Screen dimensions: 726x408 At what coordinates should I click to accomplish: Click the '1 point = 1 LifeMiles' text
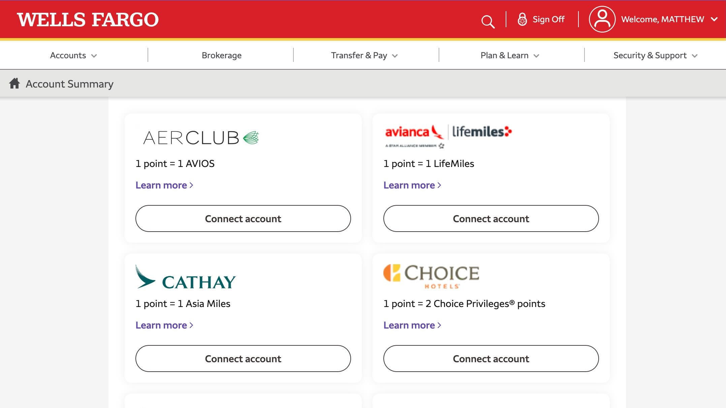coord(429,164)
